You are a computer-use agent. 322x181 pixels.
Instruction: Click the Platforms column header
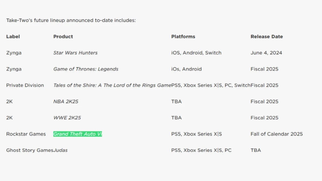pyautogui.click(x=183, y=36)
